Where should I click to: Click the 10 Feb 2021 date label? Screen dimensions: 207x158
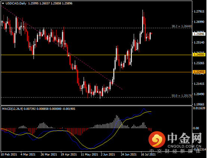(x=9, y=154)
